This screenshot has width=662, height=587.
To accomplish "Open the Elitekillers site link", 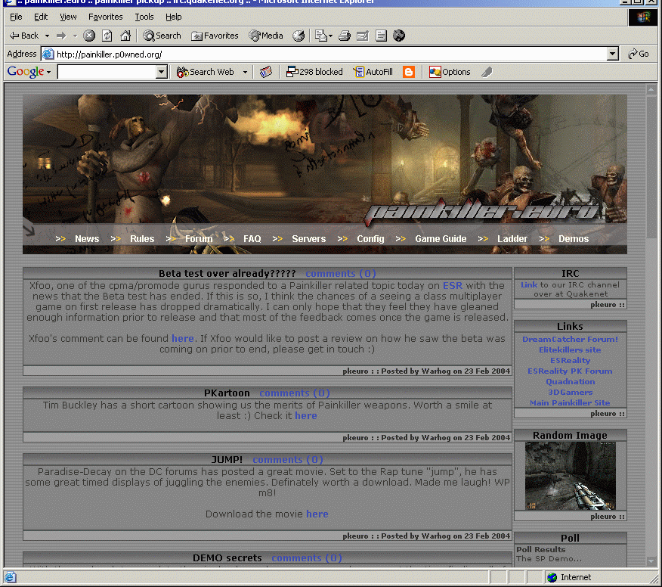I will coord(570,349).
